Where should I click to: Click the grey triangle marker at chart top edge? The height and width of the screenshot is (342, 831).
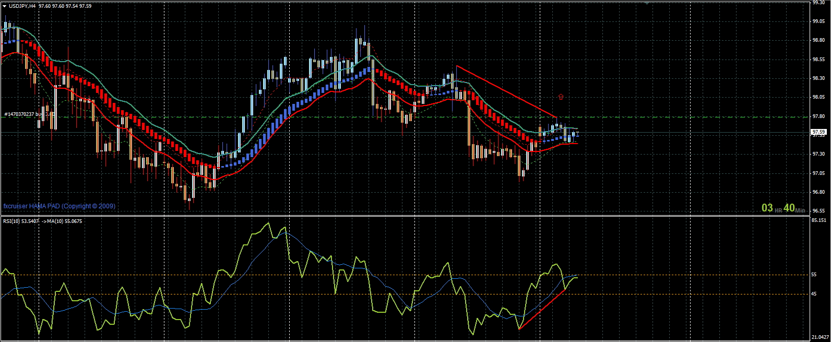pos(647,3)
